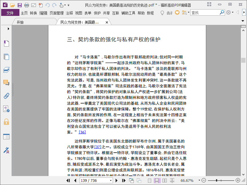Close the 民众为何支持 document tab

tap(107, 22)
